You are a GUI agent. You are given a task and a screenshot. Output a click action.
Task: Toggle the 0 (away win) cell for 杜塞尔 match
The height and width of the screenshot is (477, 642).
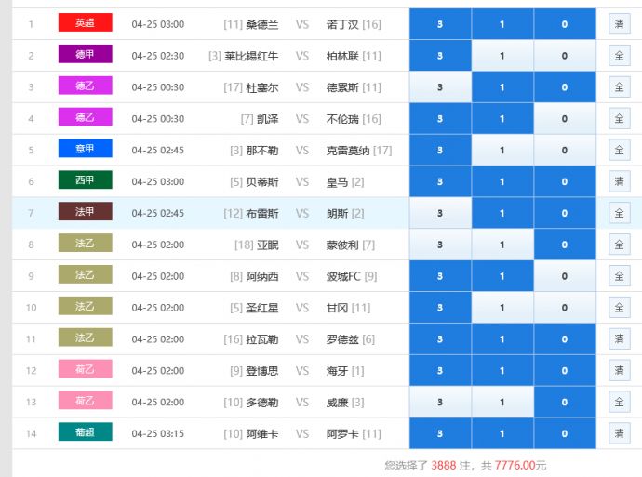coord(565,87)
